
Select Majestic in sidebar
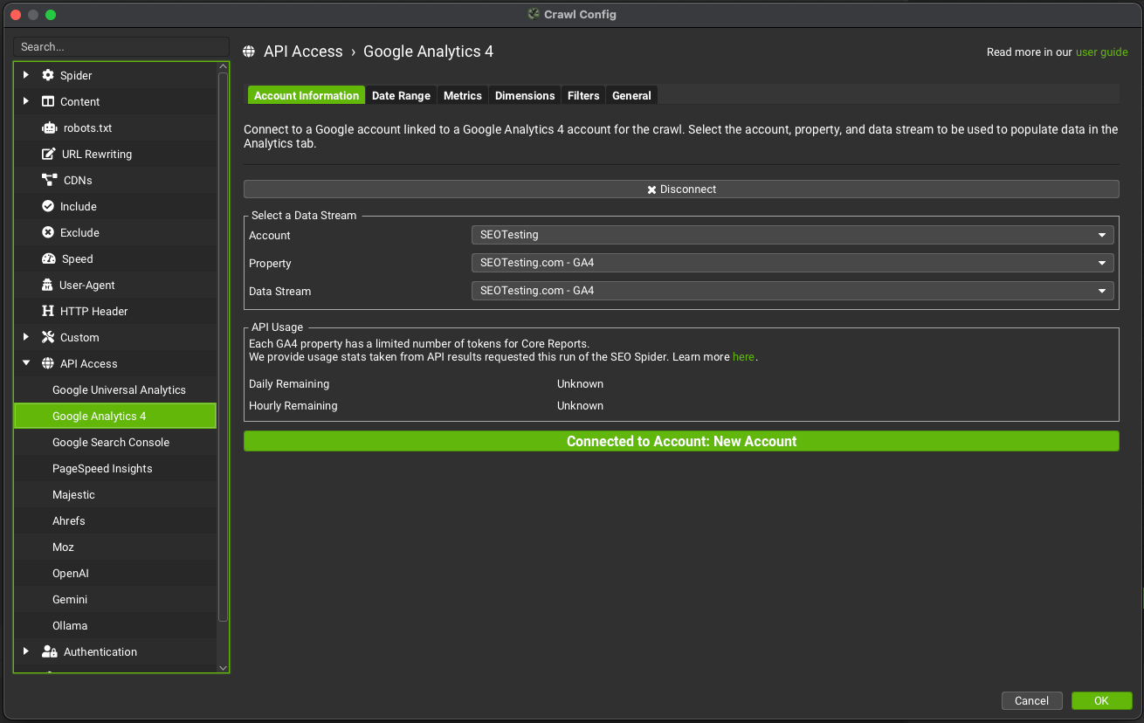(115, 494)
